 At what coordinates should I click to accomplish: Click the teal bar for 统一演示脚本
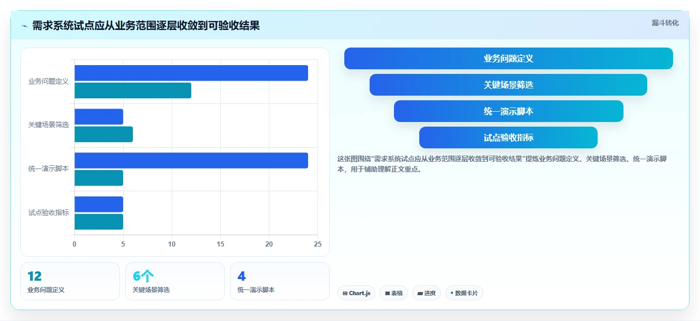(99, 178)
